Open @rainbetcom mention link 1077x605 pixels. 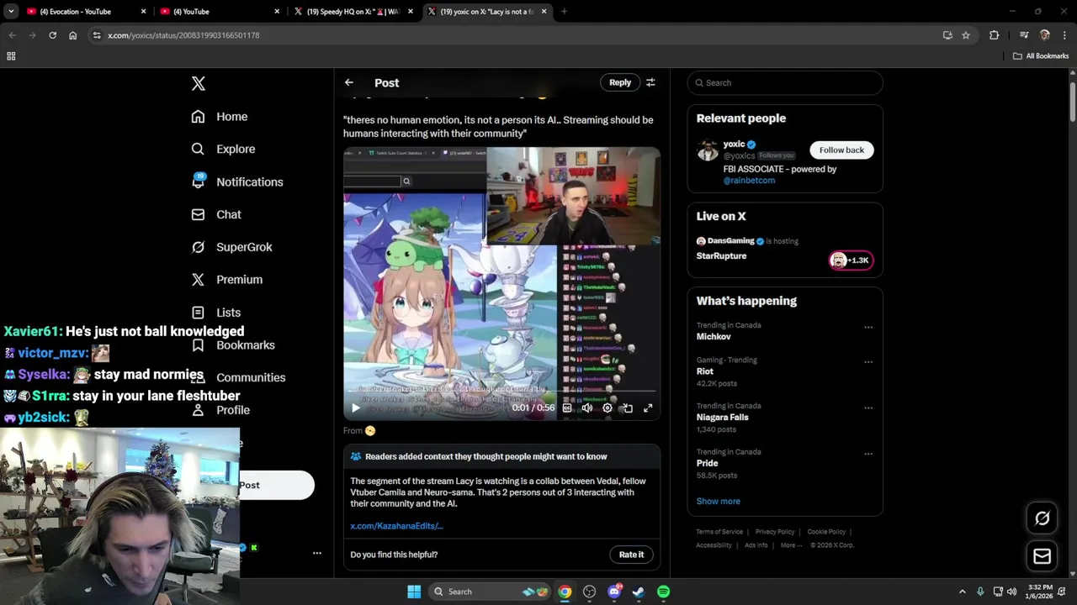pyautogui.click(x=749, y=181)
